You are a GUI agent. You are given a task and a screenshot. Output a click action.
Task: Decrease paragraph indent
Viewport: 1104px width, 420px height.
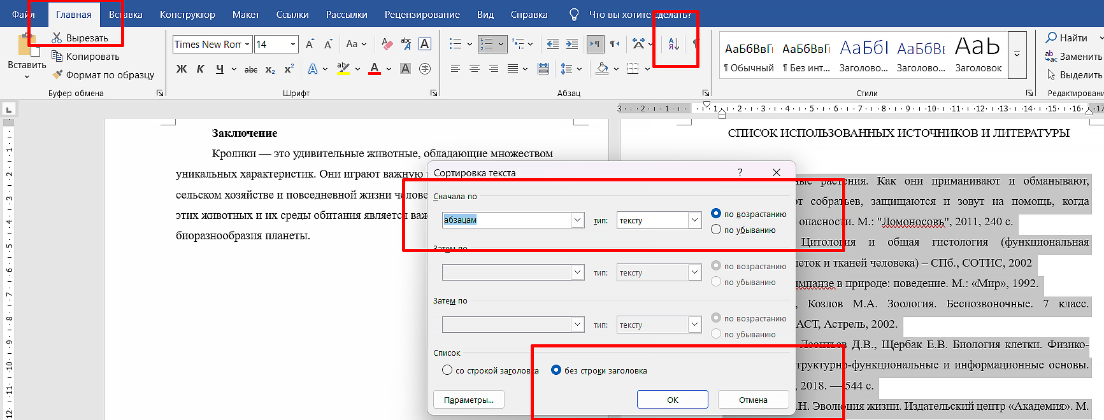coord(553,44)
